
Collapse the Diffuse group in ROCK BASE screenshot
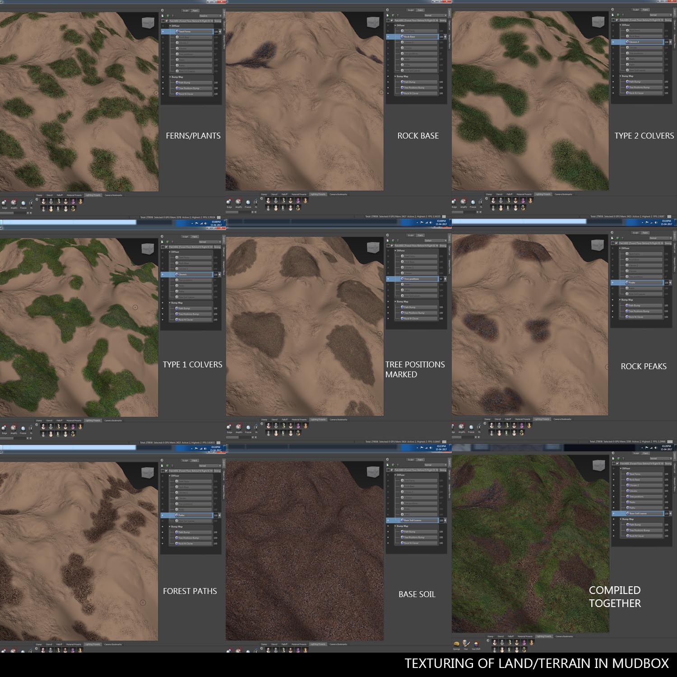395,25
